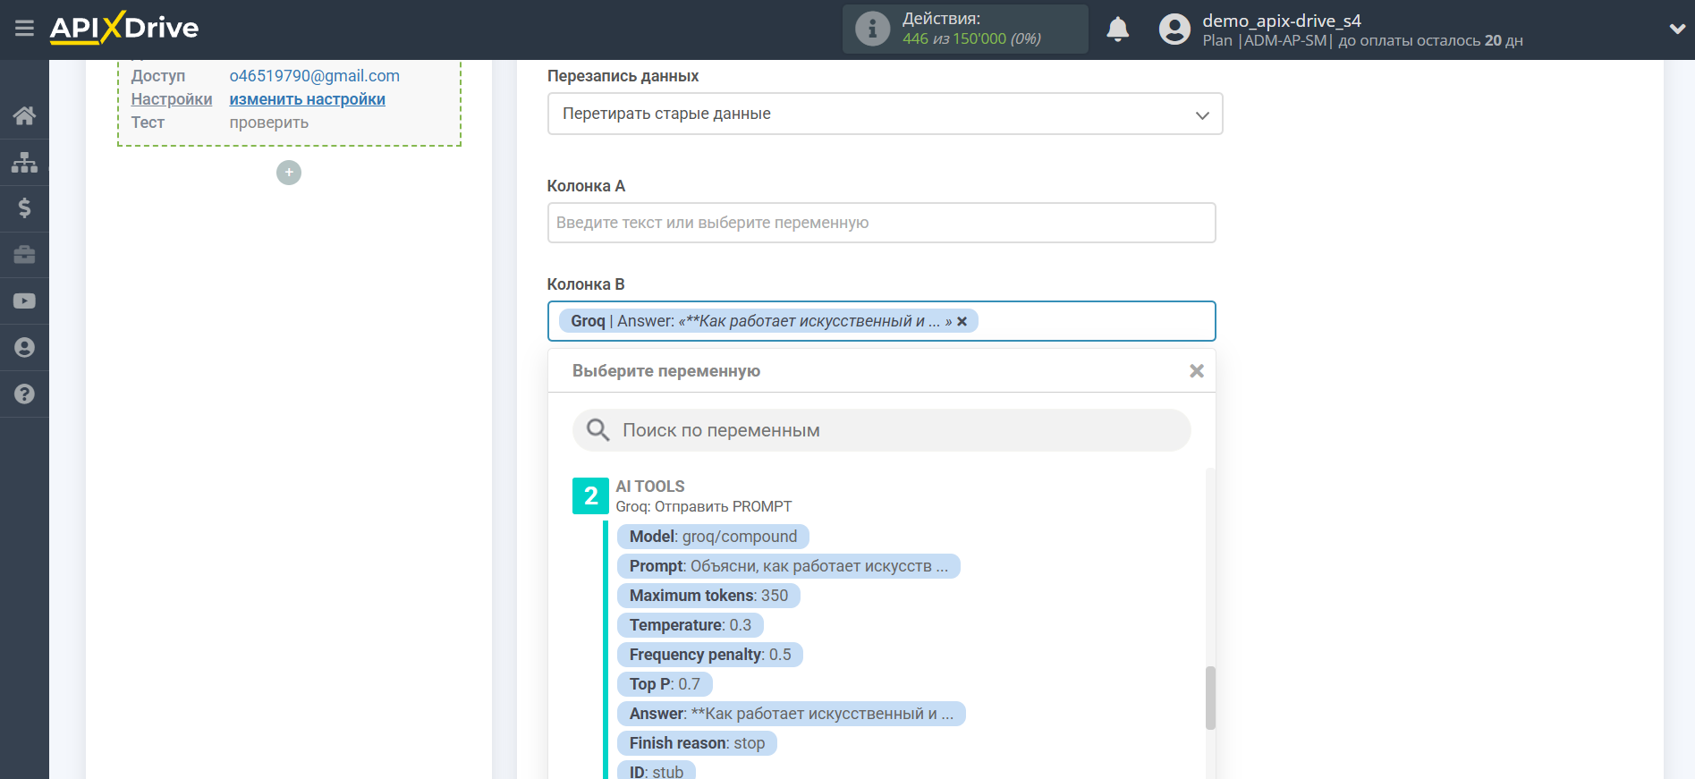
Task: Expand the Перезапись данных dropdown
Action: pyautogui.click(x=884, y=114)
